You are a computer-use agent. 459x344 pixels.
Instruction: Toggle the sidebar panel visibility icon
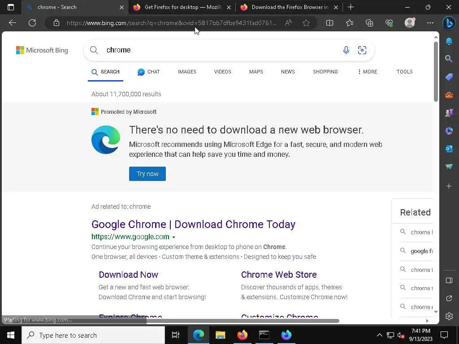point(449,280)
